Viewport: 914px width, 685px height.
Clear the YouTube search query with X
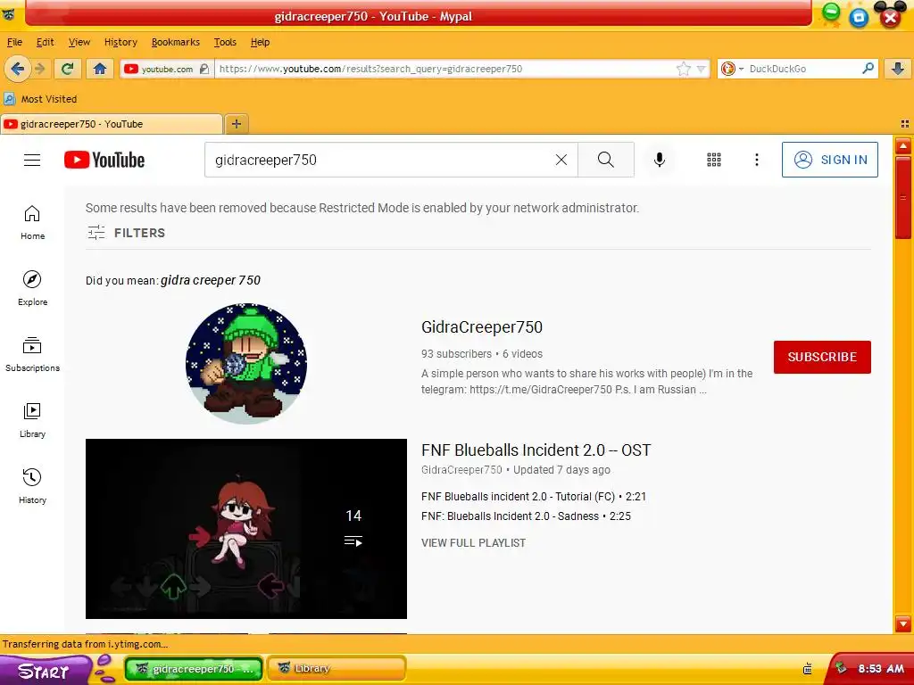[561, 160]
